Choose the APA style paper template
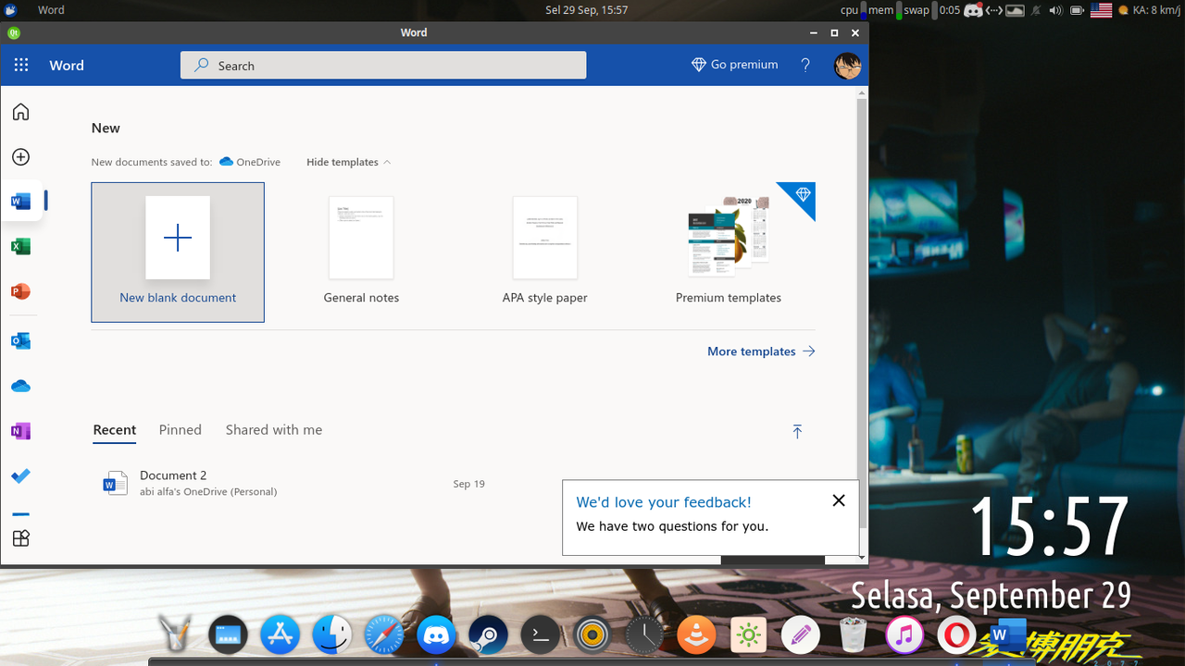This screenshot has width=1185, height=666. click(x=545, y=253)
